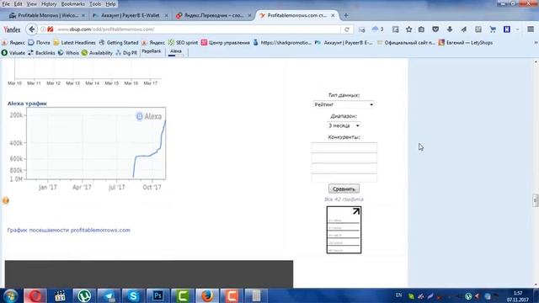
Task: Click the Valuate SEO toolbar item
Action: point(13,53)
